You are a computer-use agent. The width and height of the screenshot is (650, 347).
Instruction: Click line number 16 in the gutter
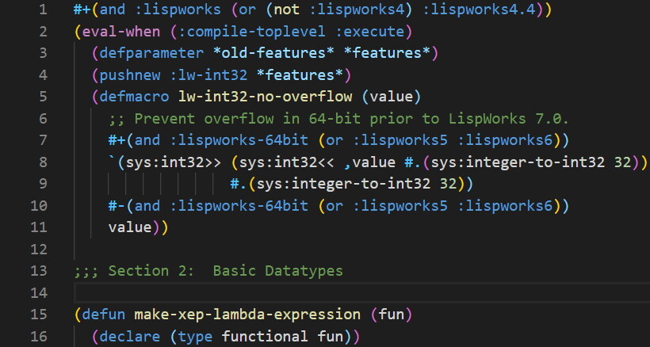[x=38, y=337]
